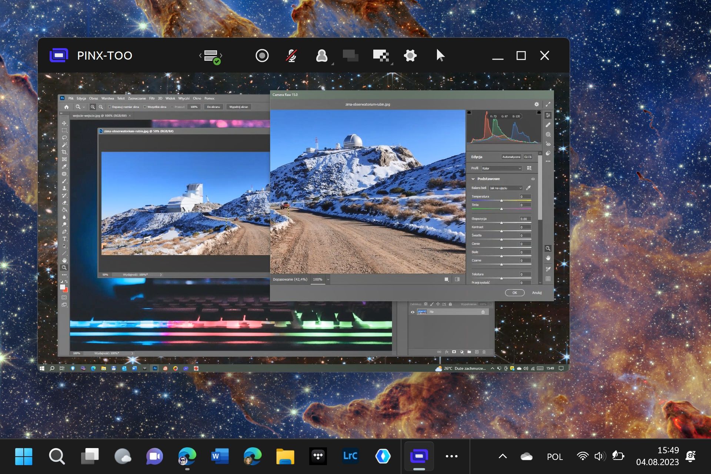Viewport: 711px width, 474px height.
Task: Click the Ekspozycja slider handle
Action: pyautogui.click(x=501, y=223)
